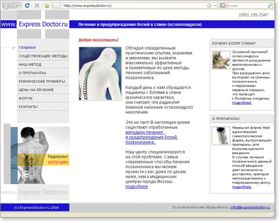Viewport: 280px width, 223px height.
Task: Click the Express Doctor.ru header logo
Action: click(43, 24)
